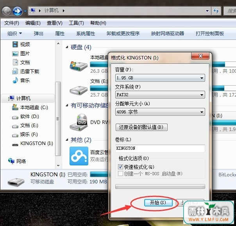The image size is (236, 226).
Task: Open KINGSTON (I:) in the sidebar
Action: [32, 143]
